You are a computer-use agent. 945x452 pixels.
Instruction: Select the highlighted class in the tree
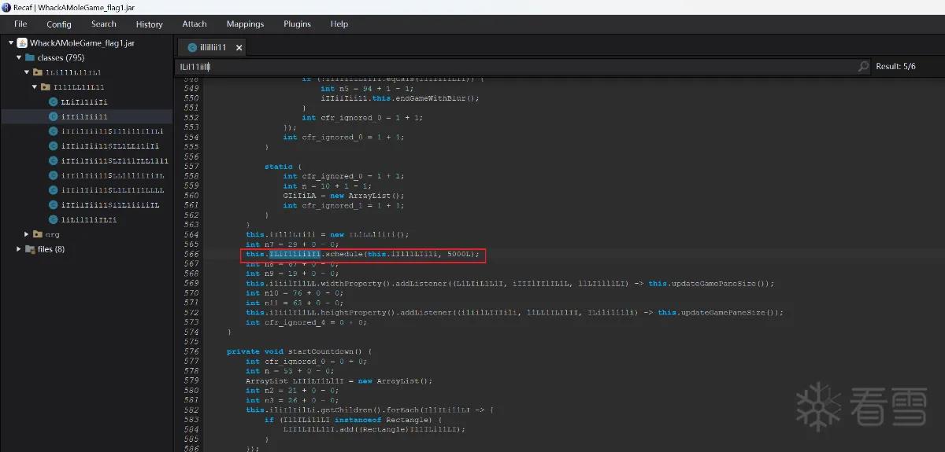point(87,116)
